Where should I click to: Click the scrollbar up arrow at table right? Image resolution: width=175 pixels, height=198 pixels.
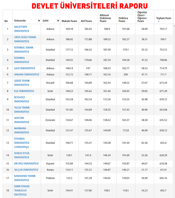point(174,26)
